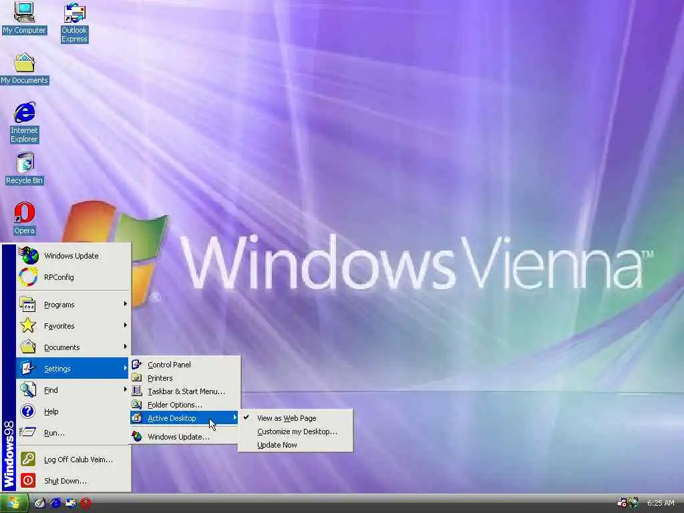Select the Recycle Bin on the desktop
The image size is (684, 513).
[x=25, y=168]
